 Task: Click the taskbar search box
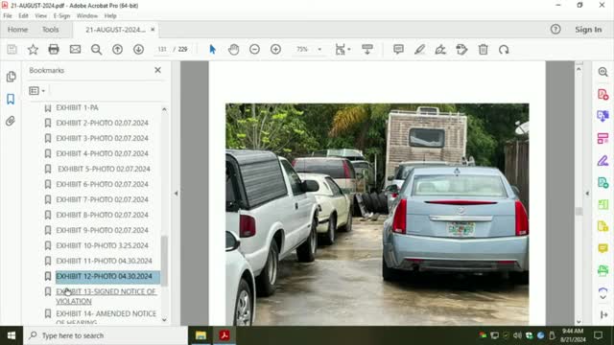pyautogui.click(x=106, y=335)
